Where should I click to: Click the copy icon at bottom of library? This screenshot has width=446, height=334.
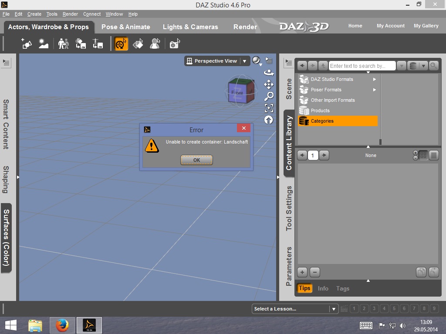tap(421, 272)
